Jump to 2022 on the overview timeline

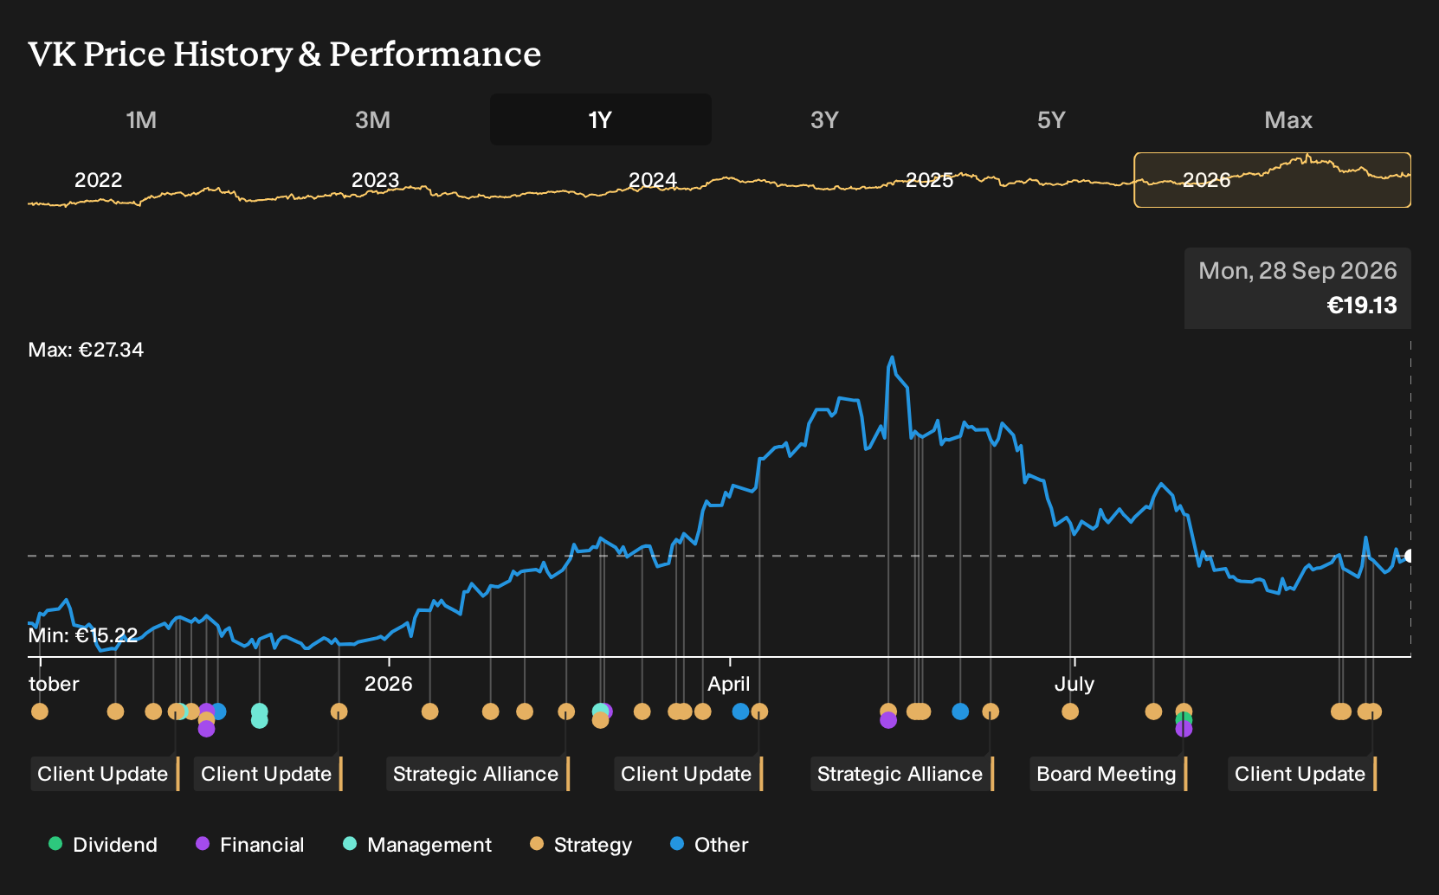click(98, 180)
